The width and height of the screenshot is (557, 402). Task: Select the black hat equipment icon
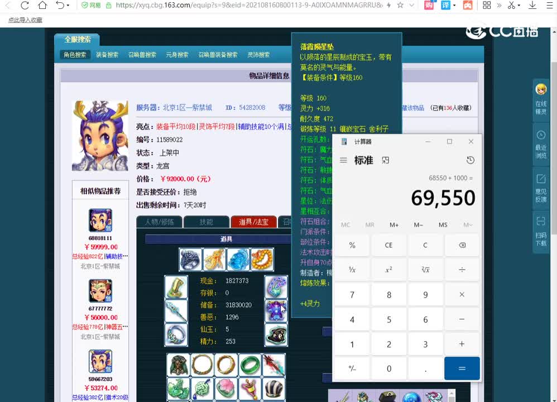click(276, 334)
